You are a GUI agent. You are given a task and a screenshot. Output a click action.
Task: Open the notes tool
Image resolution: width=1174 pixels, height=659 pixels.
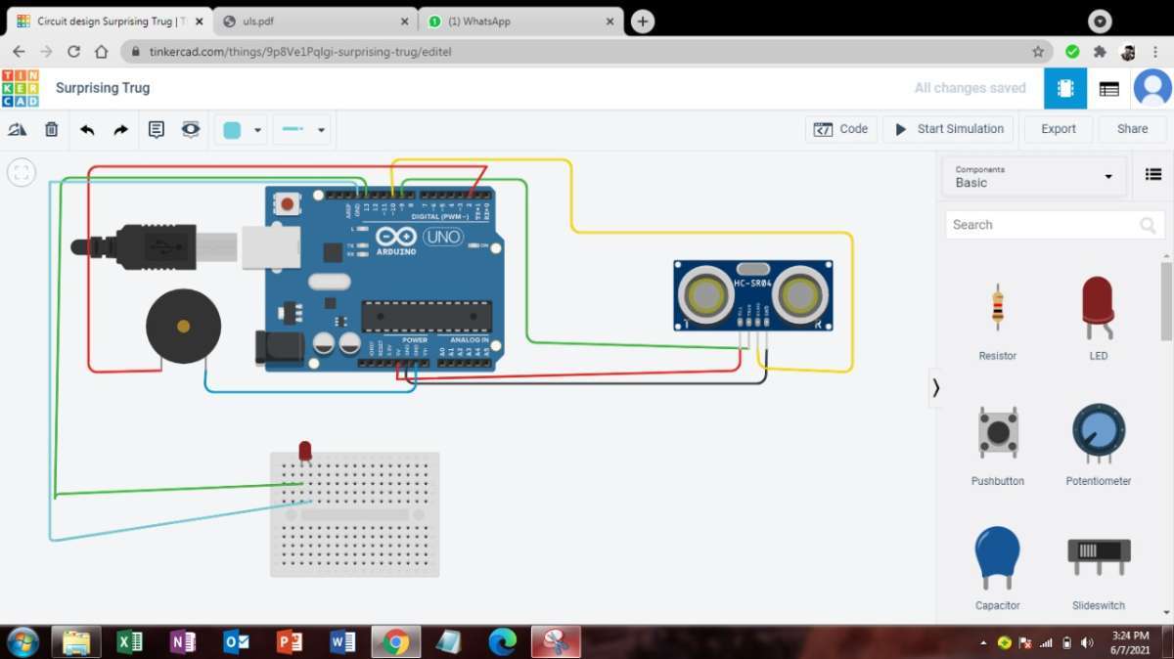click(x=157, y=129)
